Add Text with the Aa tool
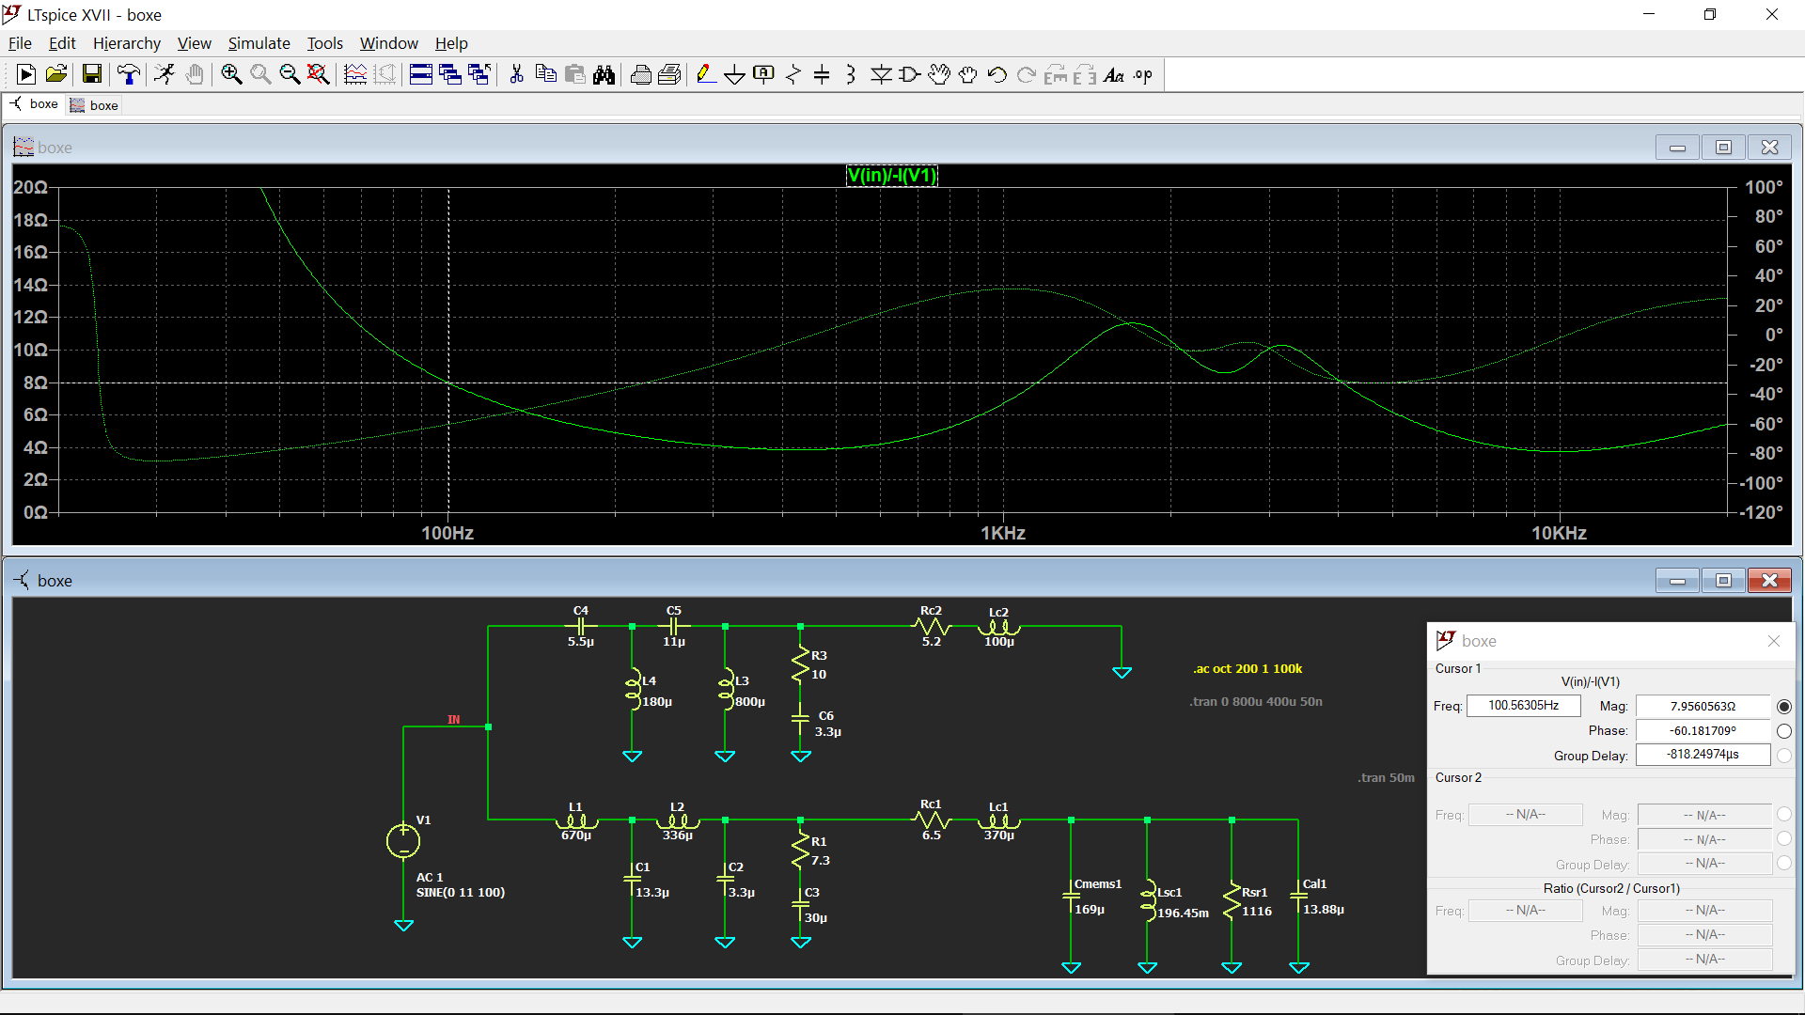 [x=1114, y=75]
